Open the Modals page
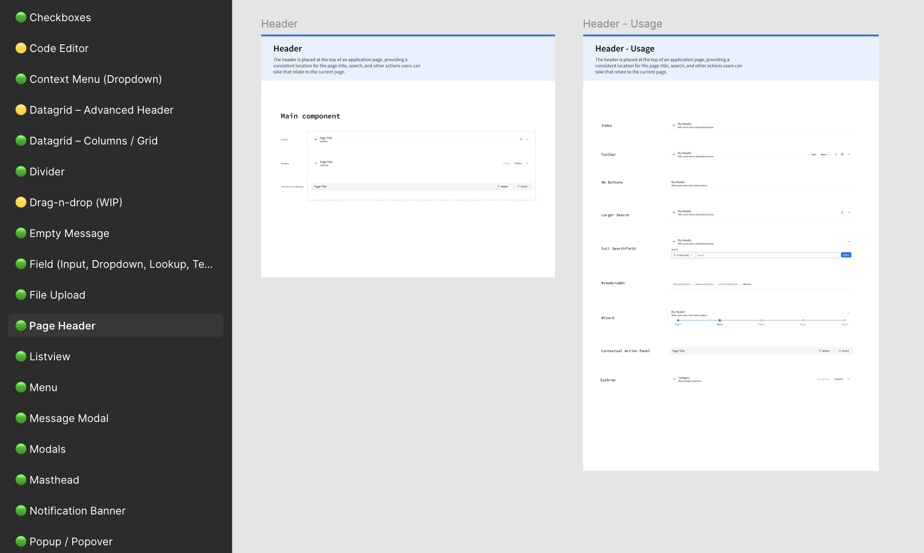The image size is (924, 553). click(x=116, y=449)
